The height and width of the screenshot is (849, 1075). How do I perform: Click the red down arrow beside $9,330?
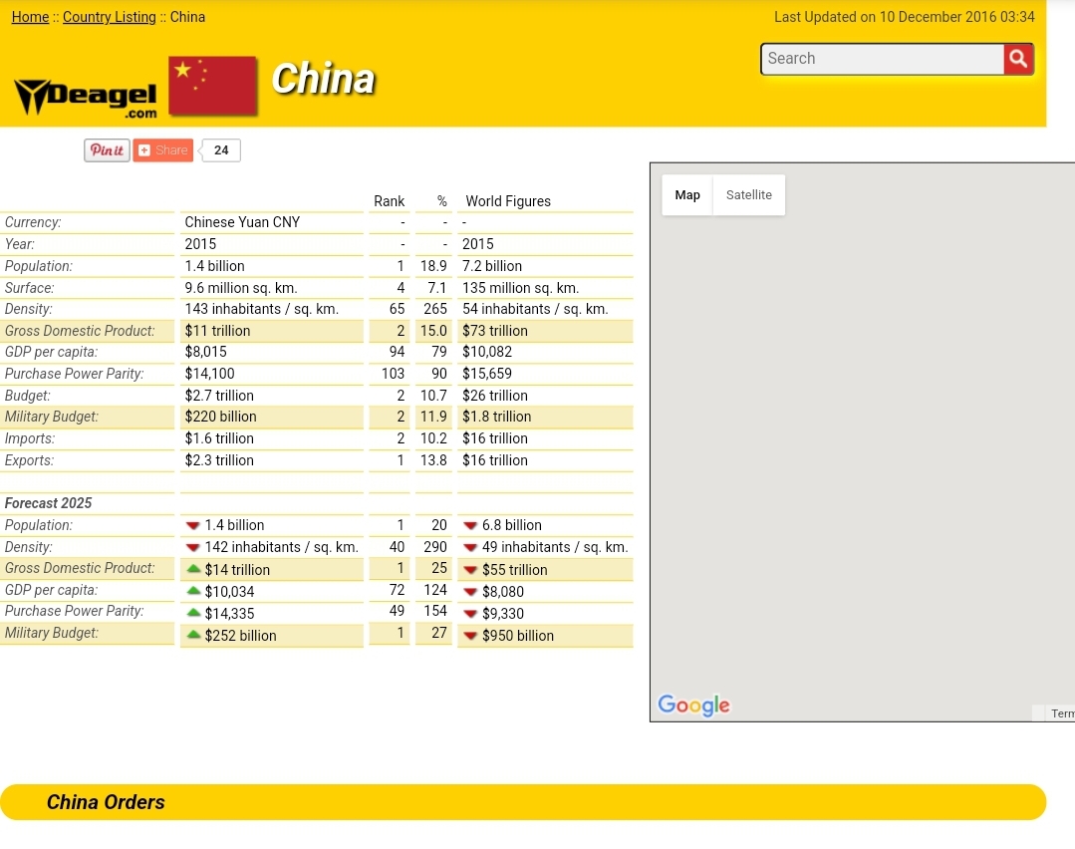[x=470, y=614]
